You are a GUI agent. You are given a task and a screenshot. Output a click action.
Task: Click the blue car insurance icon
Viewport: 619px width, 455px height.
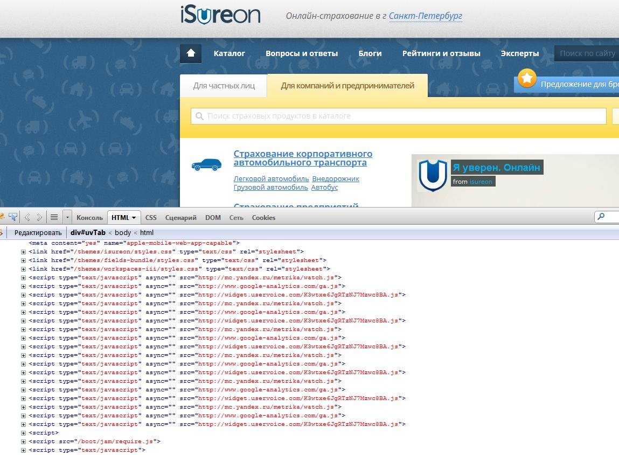click(x=206, y=164)
